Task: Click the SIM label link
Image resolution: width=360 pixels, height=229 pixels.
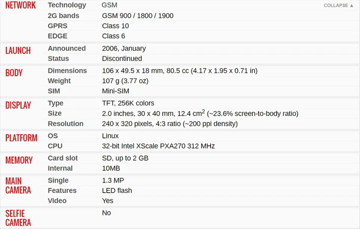Action: coord(54,91)
